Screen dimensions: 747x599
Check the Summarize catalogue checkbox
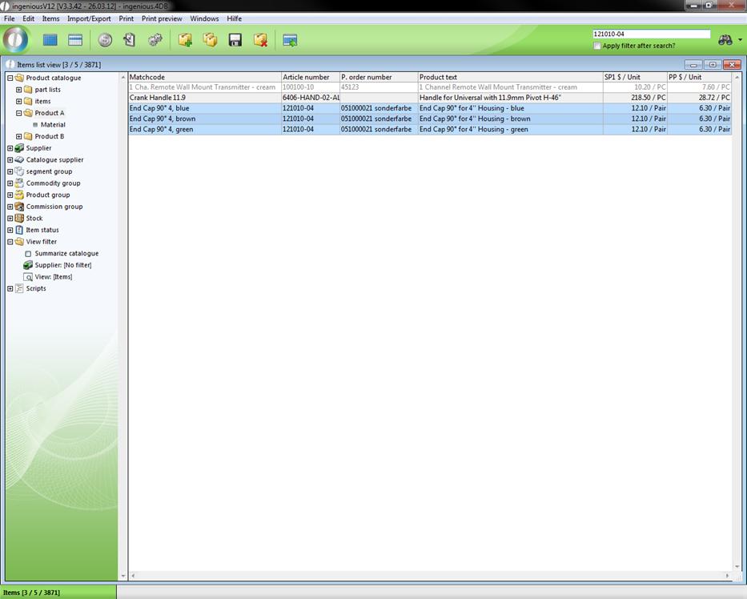coord(28,254)
